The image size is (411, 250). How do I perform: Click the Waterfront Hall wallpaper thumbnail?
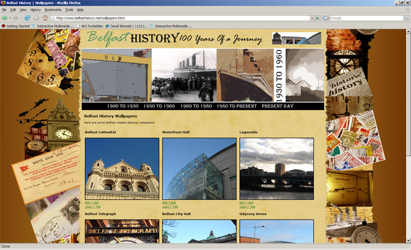click(x=199, y=169)
